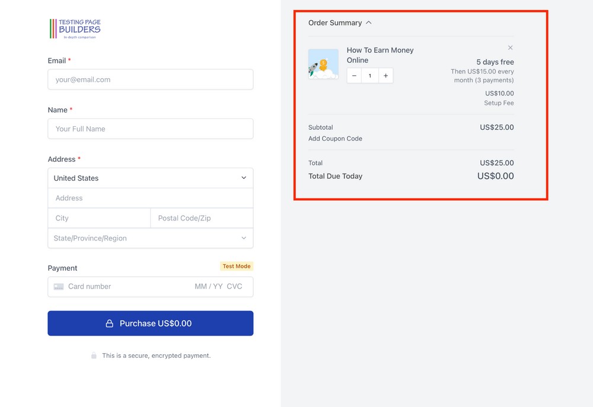Image resolution: width=593 pixels, height=407 pixels.
Task: Select the Address input field
Action: pyautogui.click(x=150, y=197)
